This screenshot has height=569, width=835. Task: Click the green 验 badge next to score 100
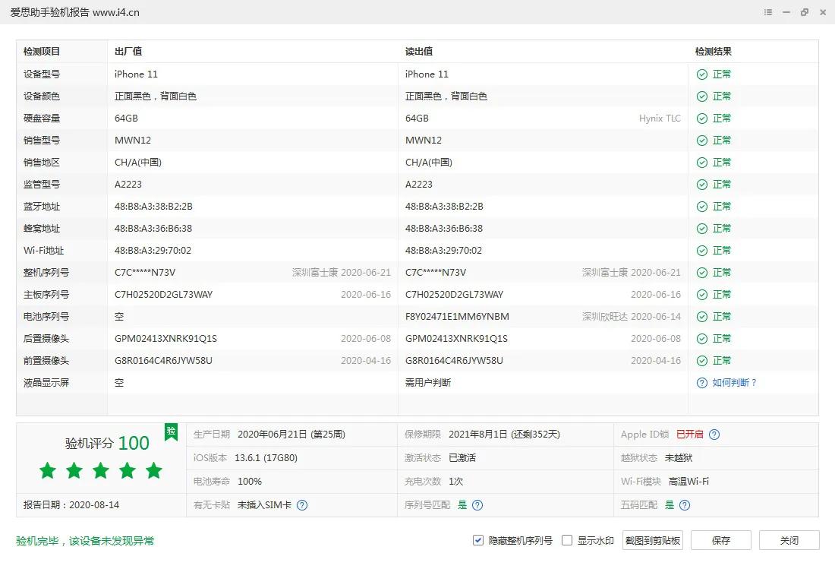[171, 433]
